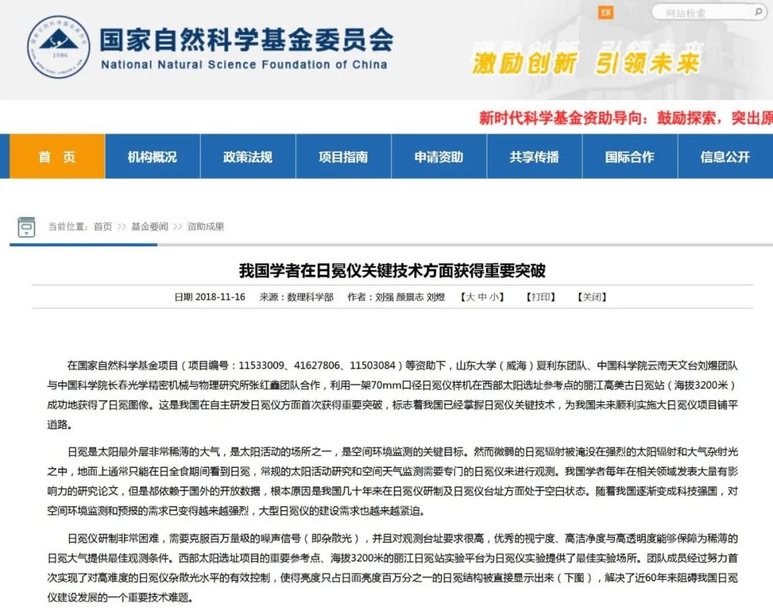Click the 【打印】 print link
This screenshot has width=773, height=611.
click(541, 297)
